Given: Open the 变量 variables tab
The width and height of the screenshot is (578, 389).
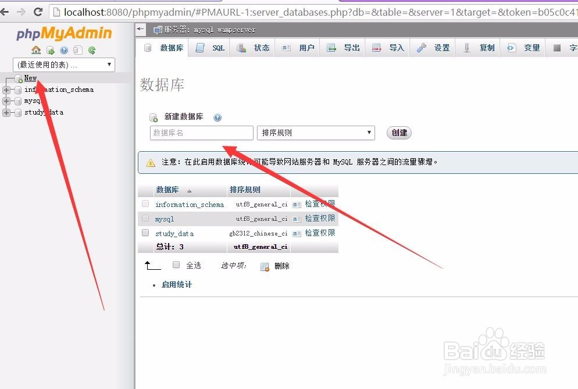Looking at the screenshot, I should pyautogui.click(x=522, y=48).
